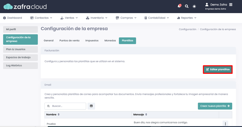This screenshot has height=127, width=242.
Task: Click Configuración de la empresa breadcrumb
Action: pyautogui.click(x=218, y=29)
